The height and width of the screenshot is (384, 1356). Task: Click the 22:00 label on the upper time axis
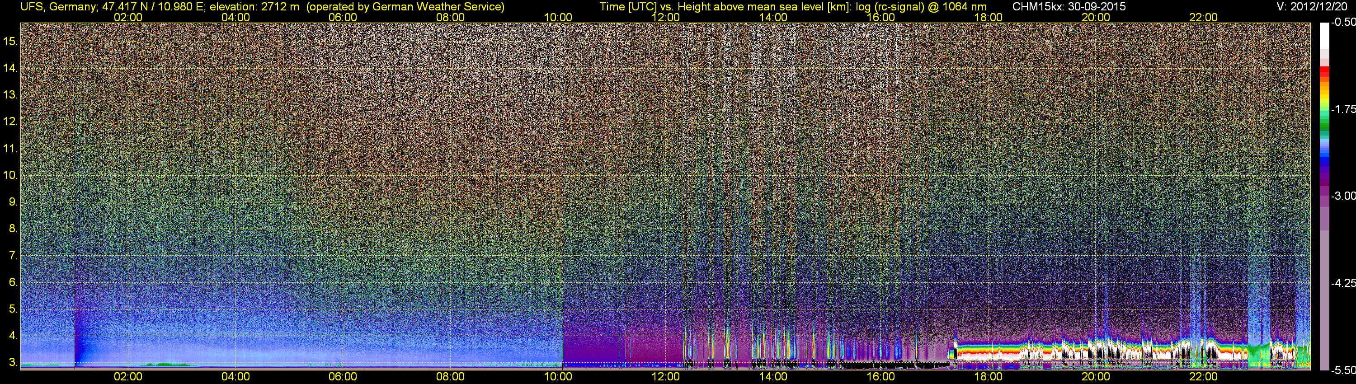1203,17
